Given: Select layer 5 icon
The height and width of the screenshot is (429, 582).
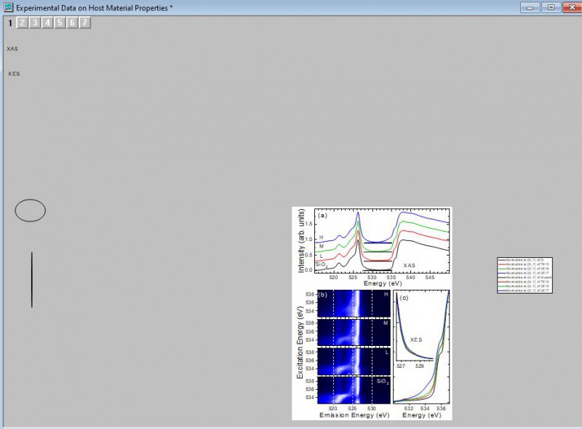Looking at the screenshot, I should (x=60, y=23).
